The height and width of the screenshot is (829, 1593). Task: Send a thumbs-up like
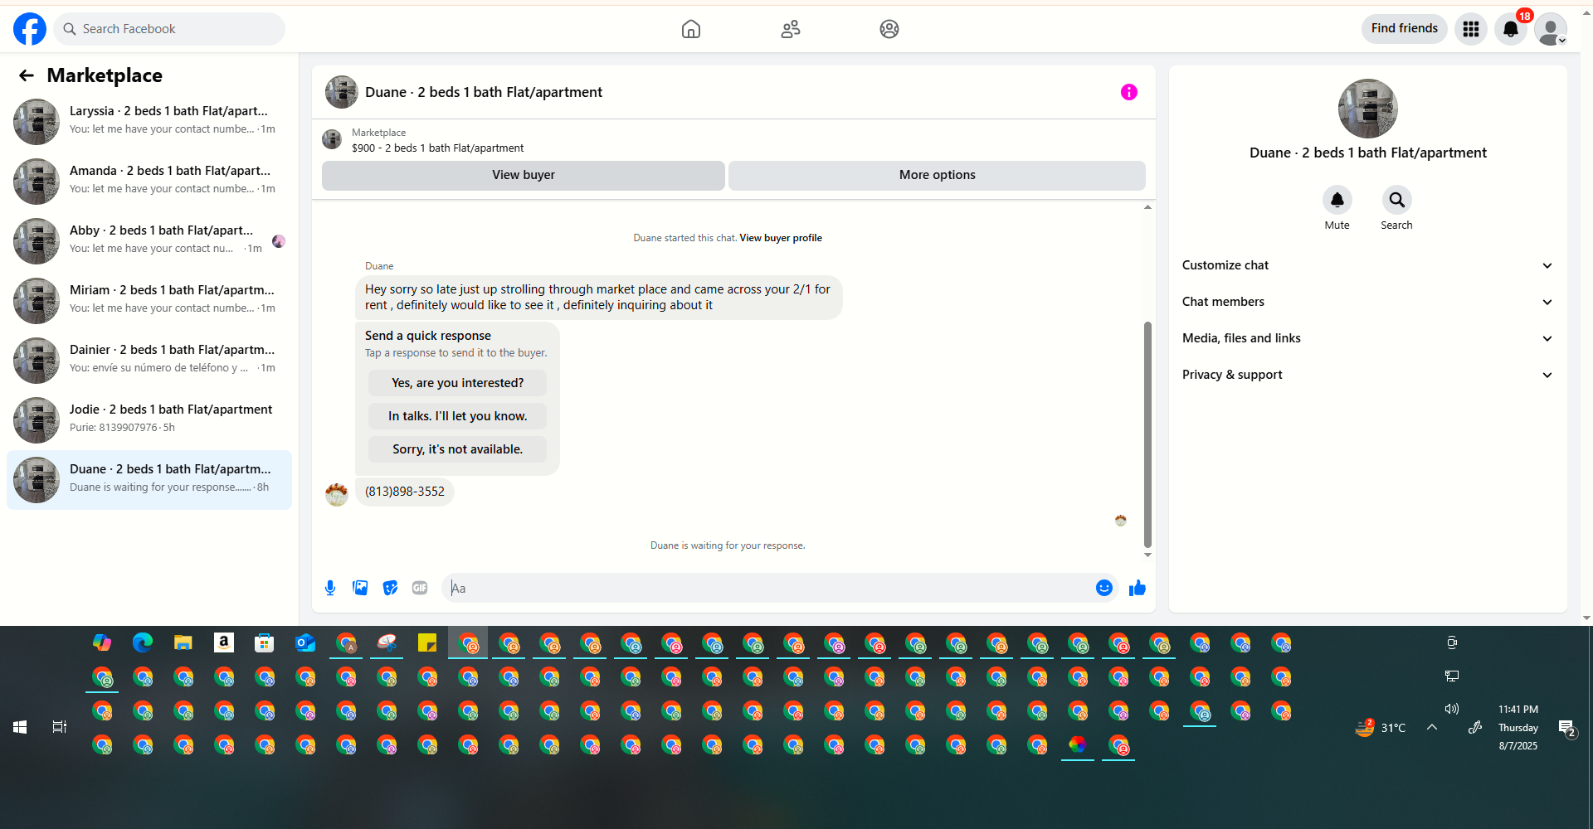[1138, 588]
